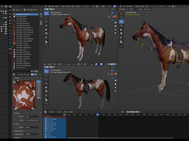Switch perspective/orthographic in bottom viewport
Image resolution: width=189 pixels, height=141 pixels.
tap(115, 91)
